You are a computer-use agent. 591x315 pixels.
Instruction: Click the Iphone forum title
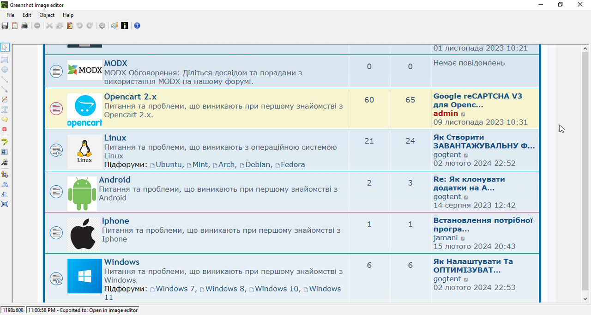115,221
